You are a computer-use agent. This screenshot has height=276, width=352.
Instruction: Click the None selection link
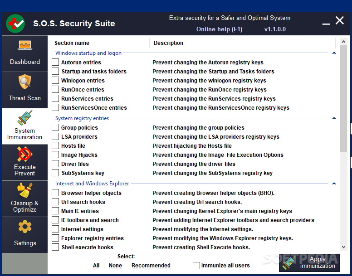[x=115, y=266]
